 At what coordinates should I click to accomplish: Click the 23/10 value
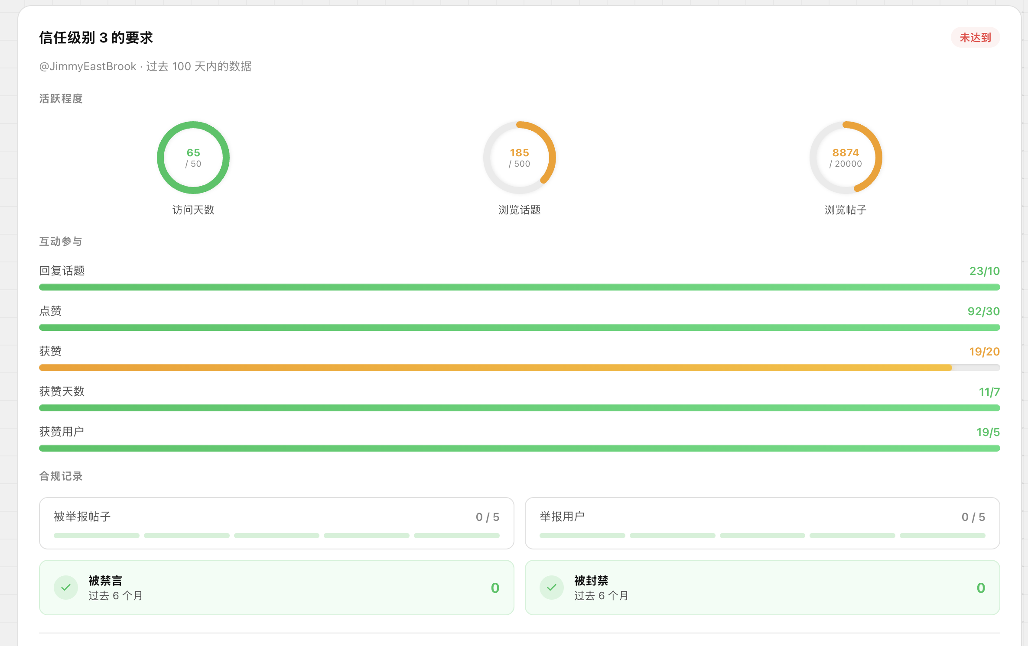984,271
